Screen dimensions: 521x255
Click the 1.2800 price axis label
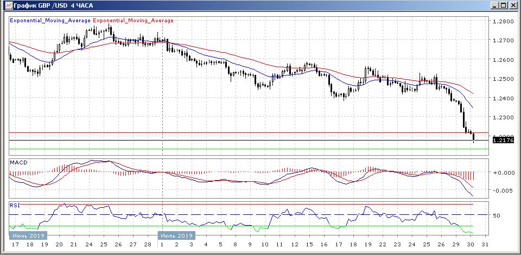click(x=503, y=21)
